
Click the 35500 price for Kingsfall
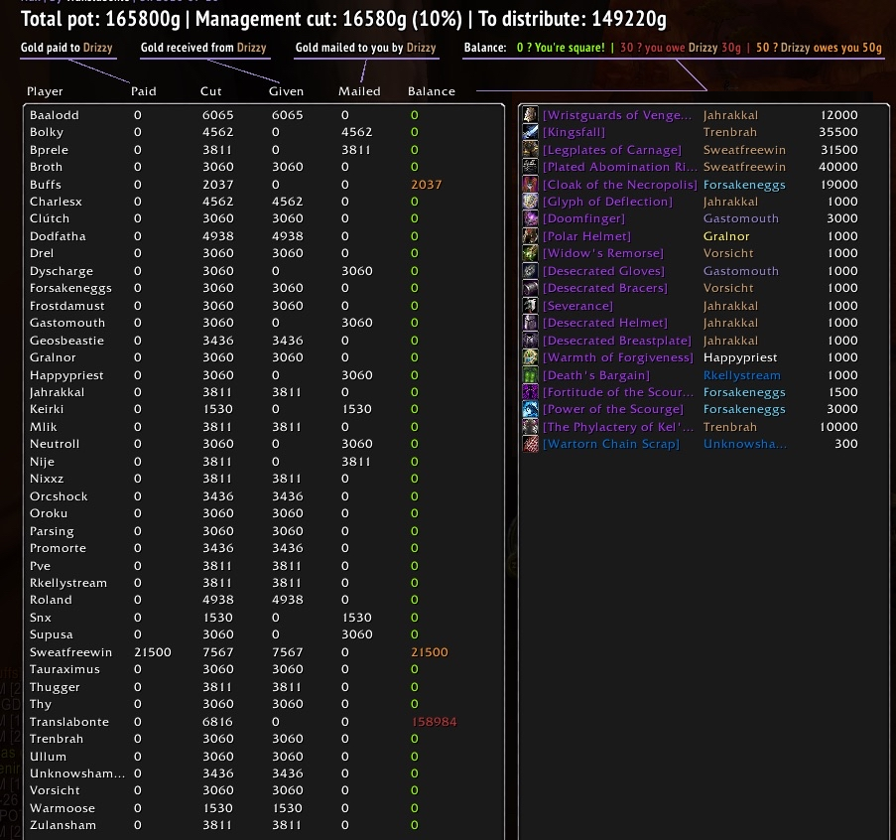coord(837,132)
